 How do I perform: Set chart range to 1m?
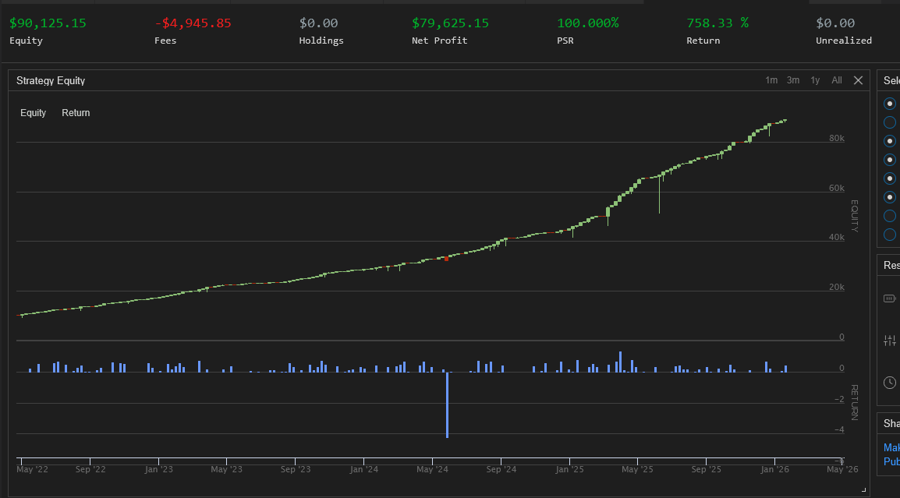pyautogui.click(x=771, y=80)
